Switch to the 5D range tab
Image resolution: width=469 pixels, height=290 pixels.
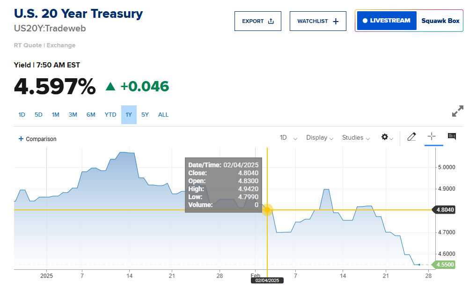click(38, 115)
